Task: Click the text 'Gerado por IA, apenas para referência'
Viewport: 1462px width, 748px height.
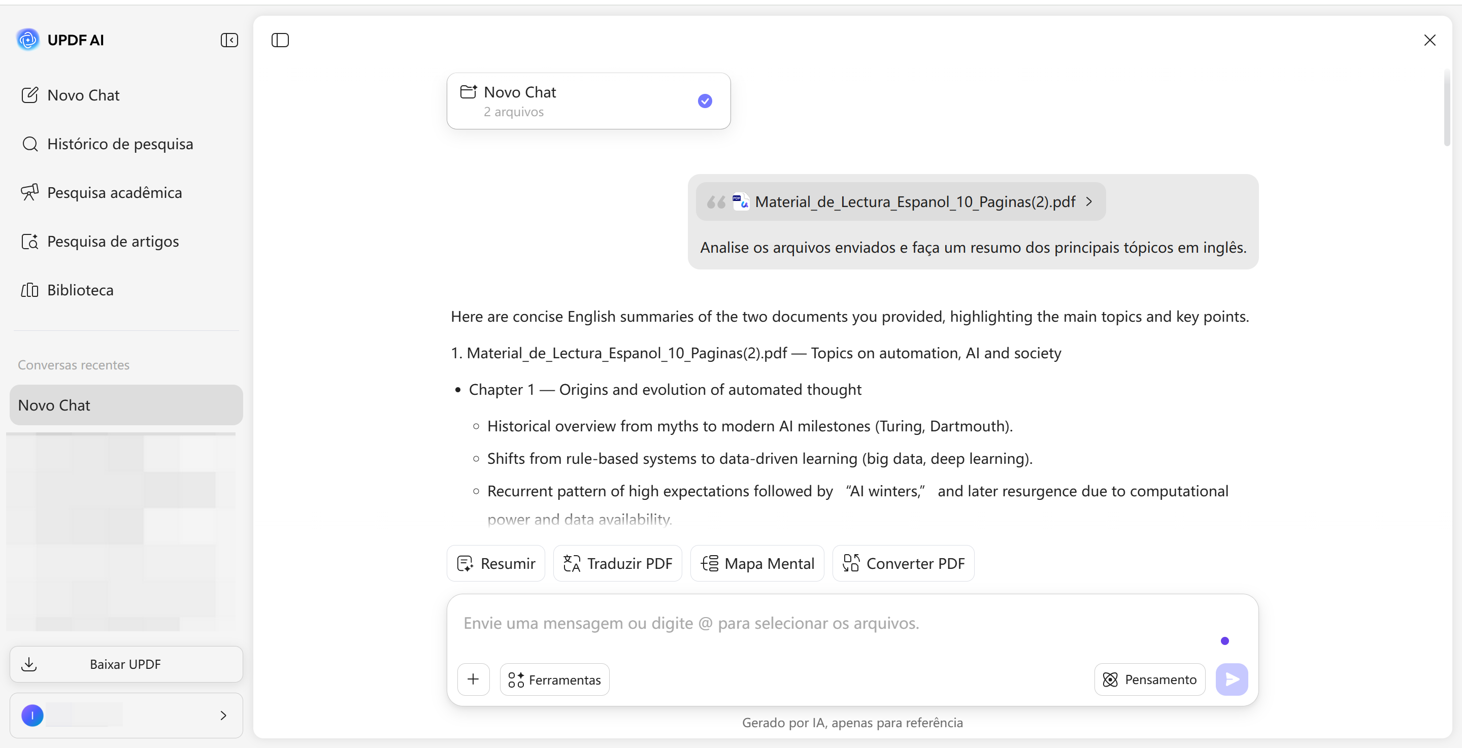Action: point(852,723)
